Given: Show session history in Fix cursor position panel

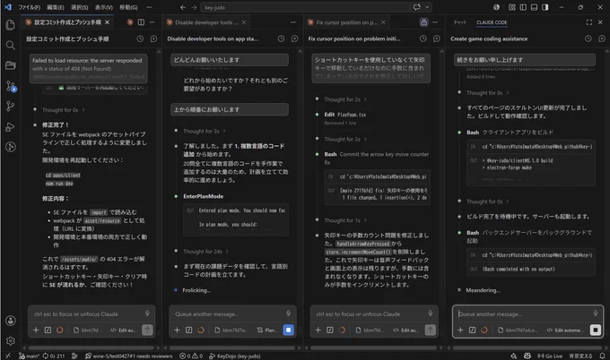Looking at the screenshot, I should coord(423,39).
